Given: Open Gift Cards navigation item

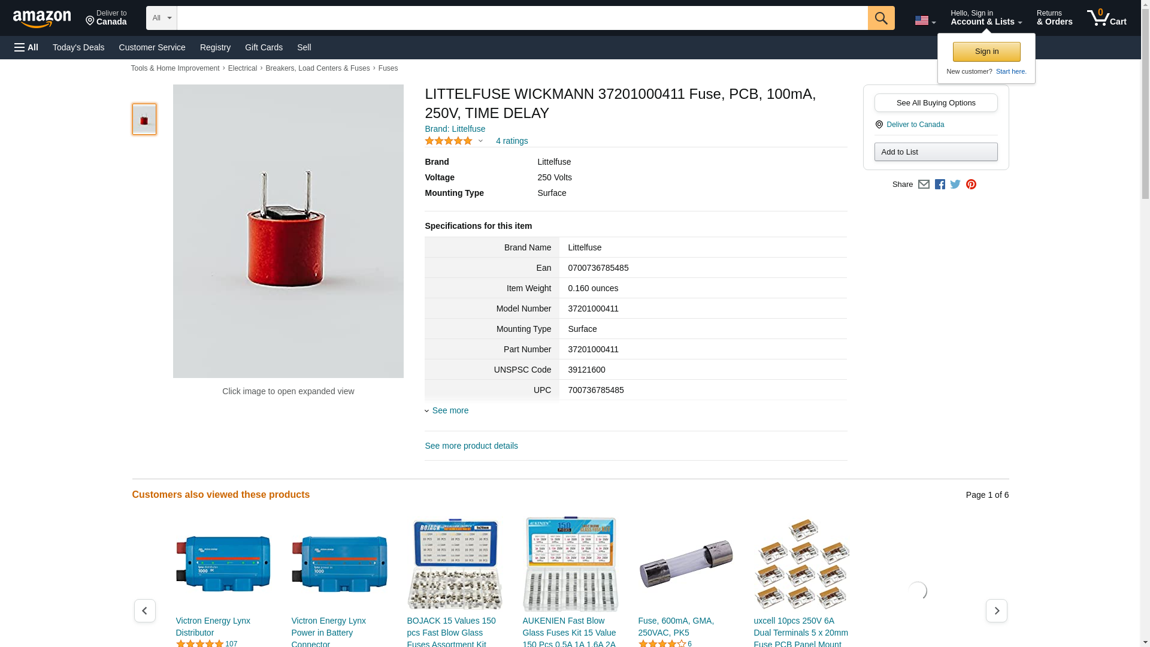Looking at the screenshot, I should pos(264,47).
